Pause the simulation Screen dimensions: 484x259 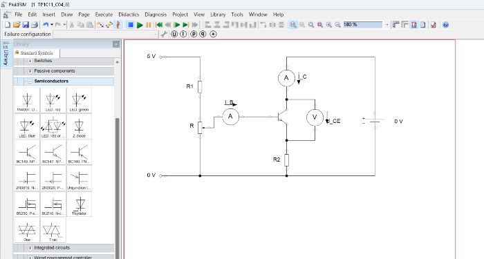[x=149, y=25]
